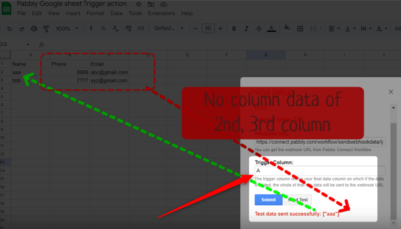
Task: Toggle Italic formatting
Action: (246, 28)
